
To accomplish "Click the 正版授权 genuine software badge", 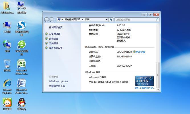I will pos(144,81).
